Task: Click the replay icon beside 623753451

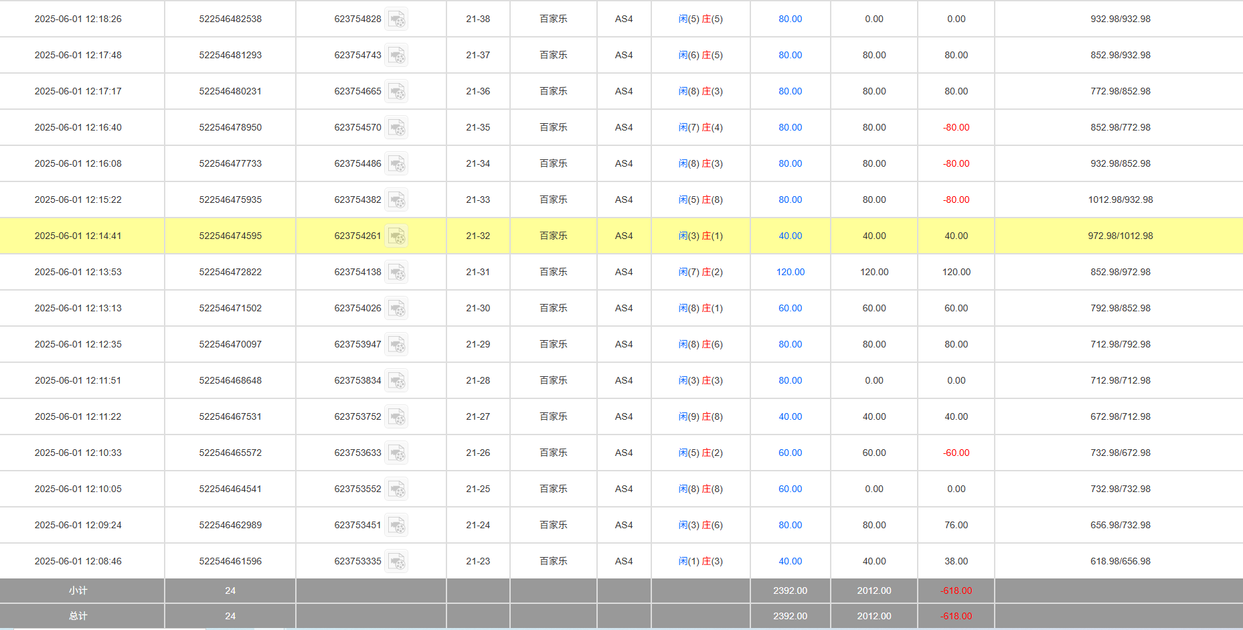Action: (397, 526)
